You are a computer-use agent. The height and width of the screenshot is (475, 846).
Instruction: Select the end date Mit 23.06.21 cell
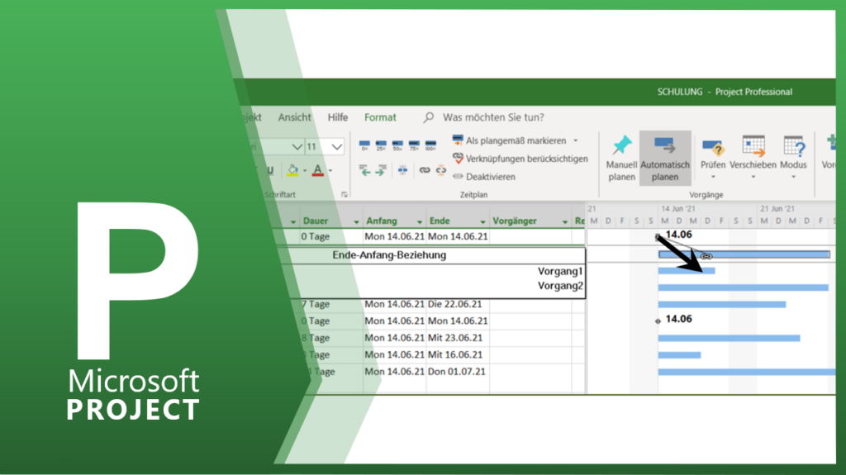[x=458, y=338]
